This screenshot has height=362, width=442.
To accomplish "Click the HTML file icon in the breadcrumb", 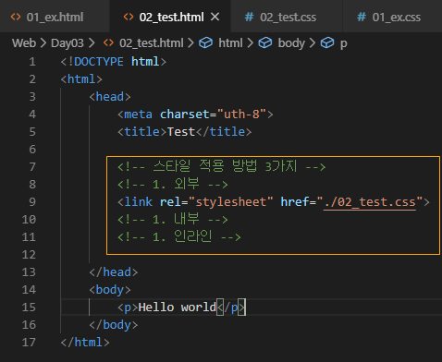I will coord(108,42).
